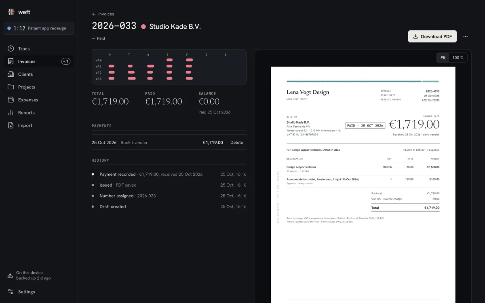
Task: Click the Expenses wallet icon
Action: (11, 100)
